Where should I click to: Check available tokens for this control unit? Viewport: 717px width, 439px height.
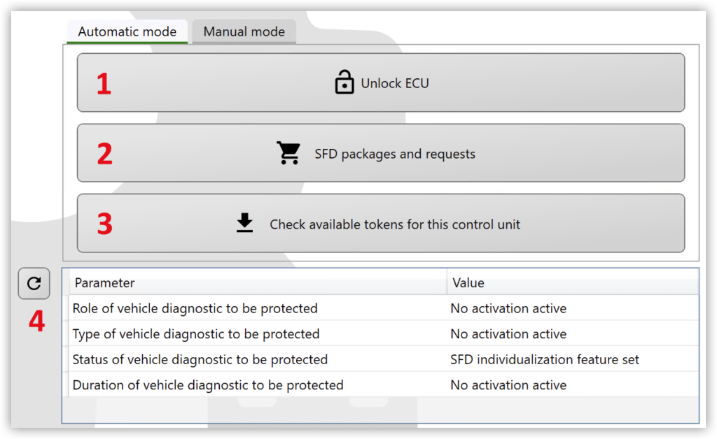point(395,224)
